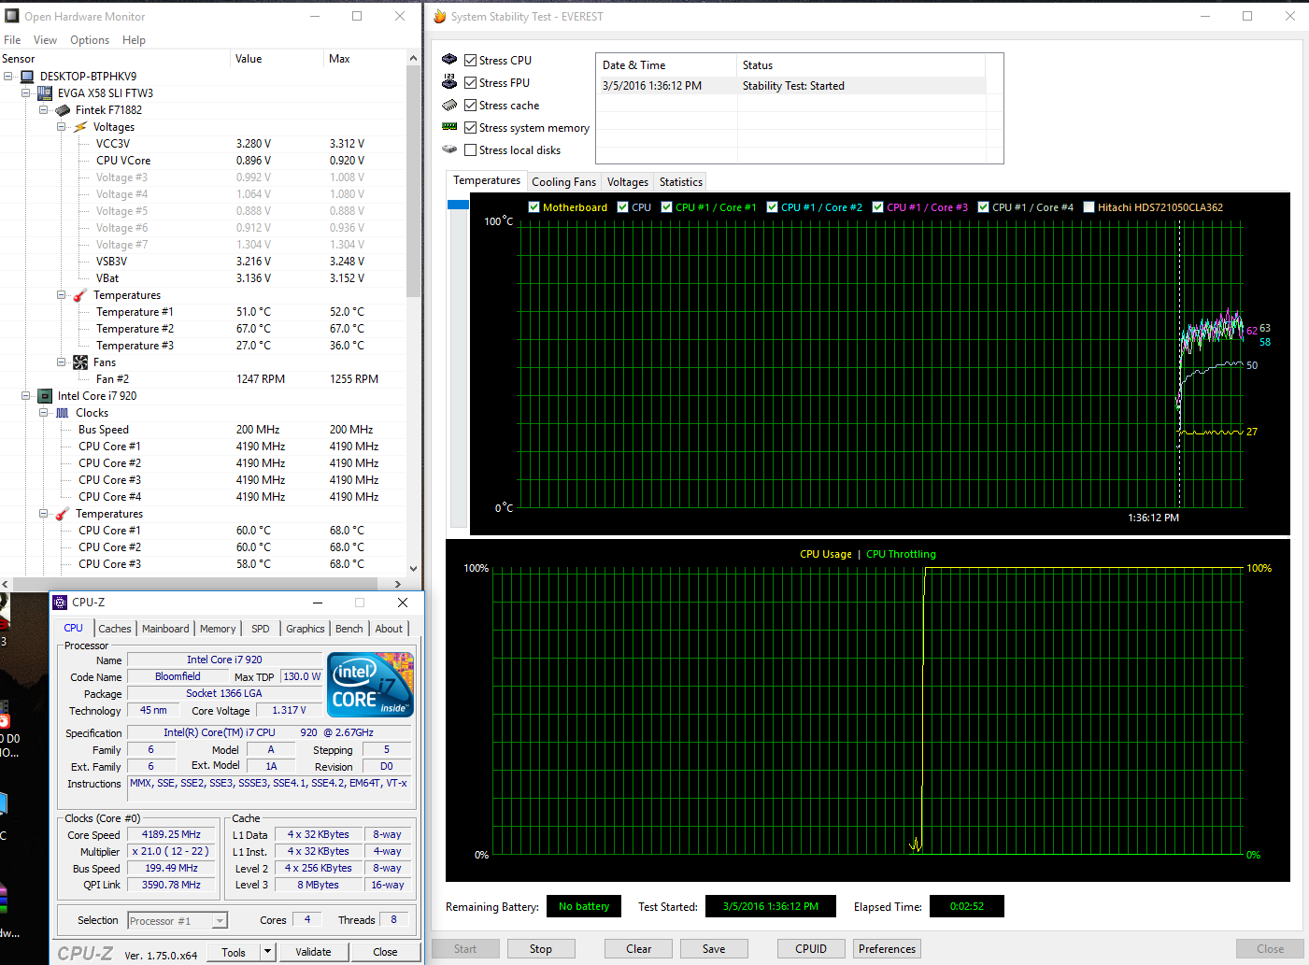Collapse the Voltages tree node
Image resolution: width=1309 pixels, height=965 pixels.
point(62,127)
